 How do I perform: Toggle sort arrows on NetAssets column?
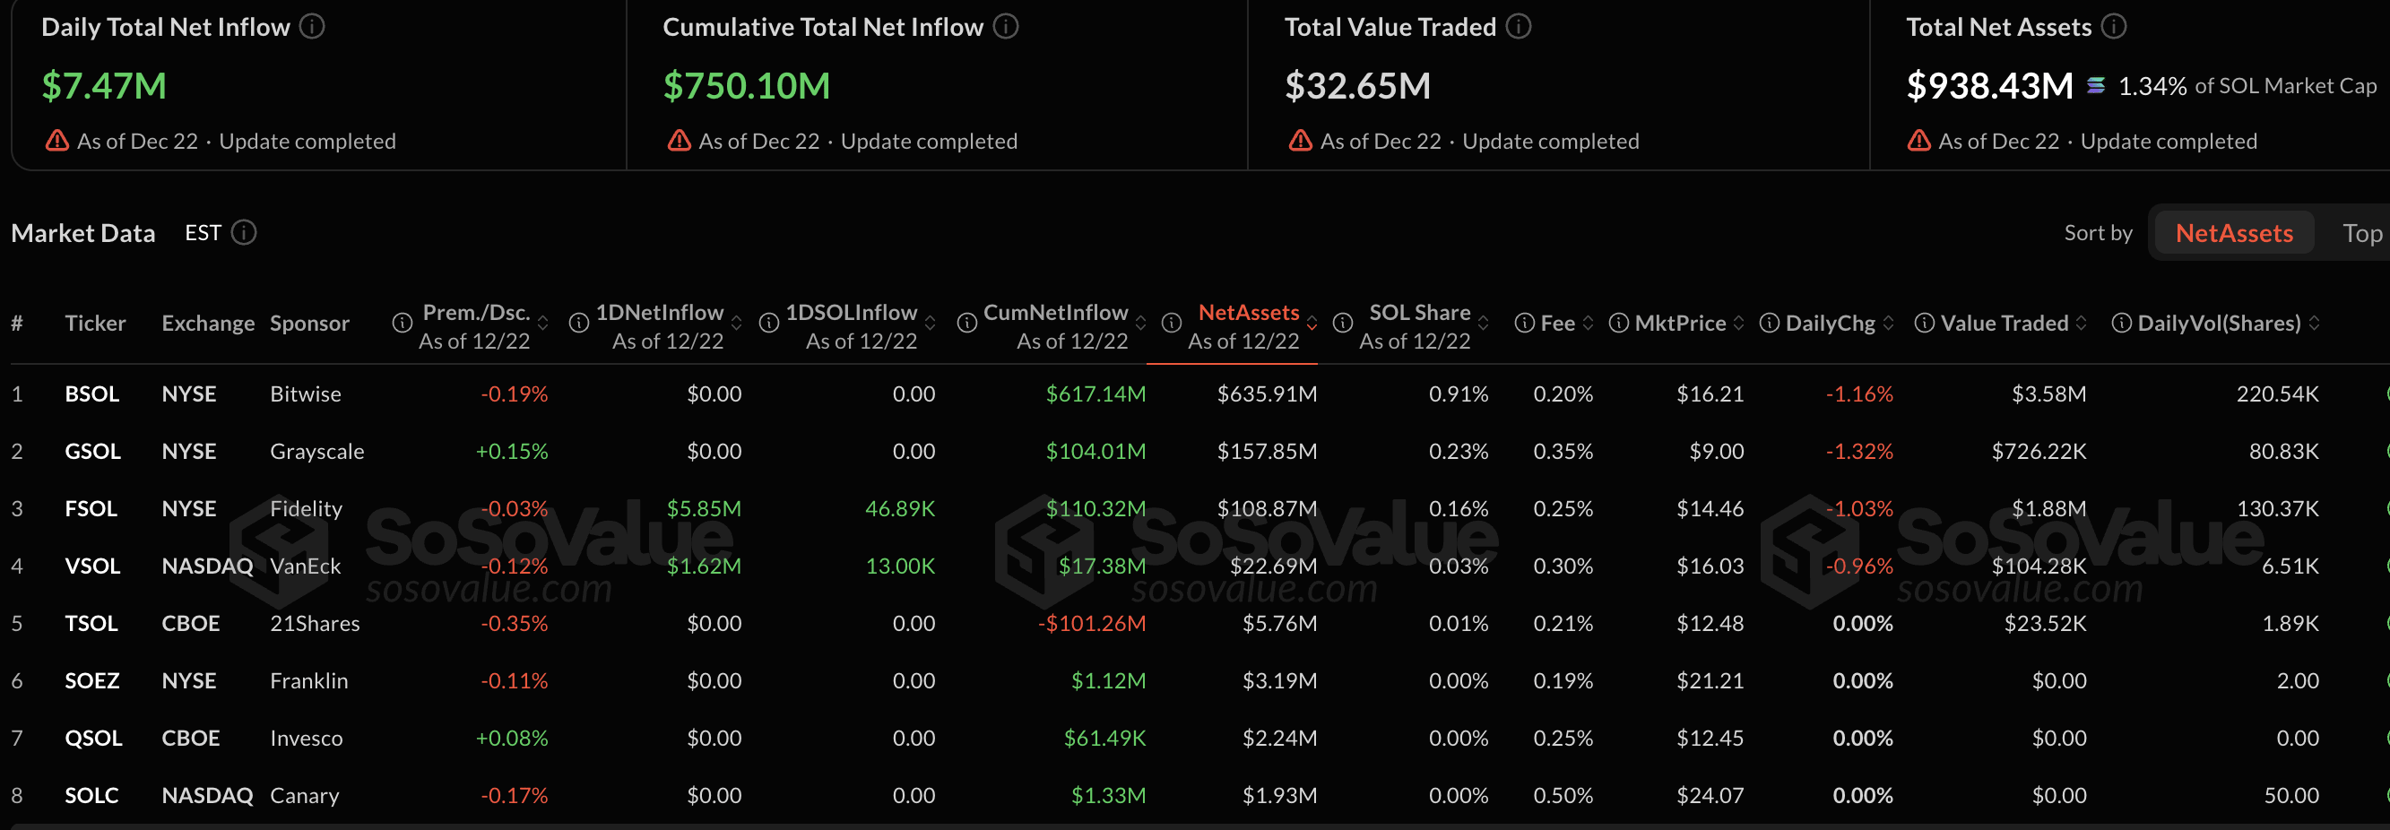coord(1312,323)
